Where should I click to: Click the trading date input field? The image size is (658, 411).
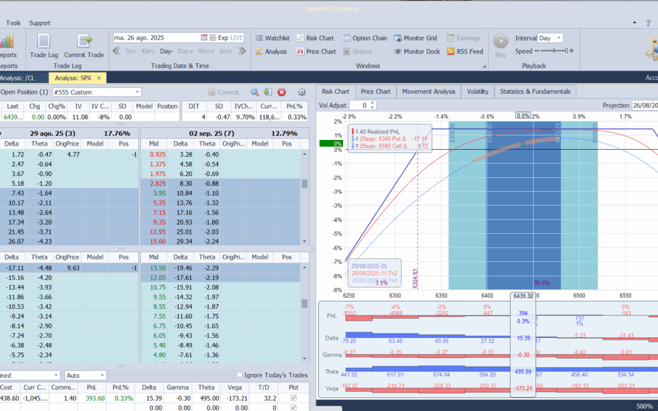coord(156,38)
